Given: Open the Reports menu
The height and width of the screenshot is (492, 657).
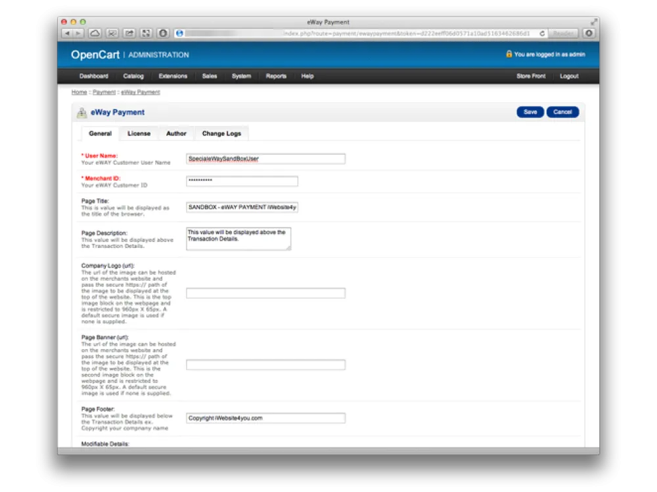Looking at the screenshot, I should coord(276,76).
